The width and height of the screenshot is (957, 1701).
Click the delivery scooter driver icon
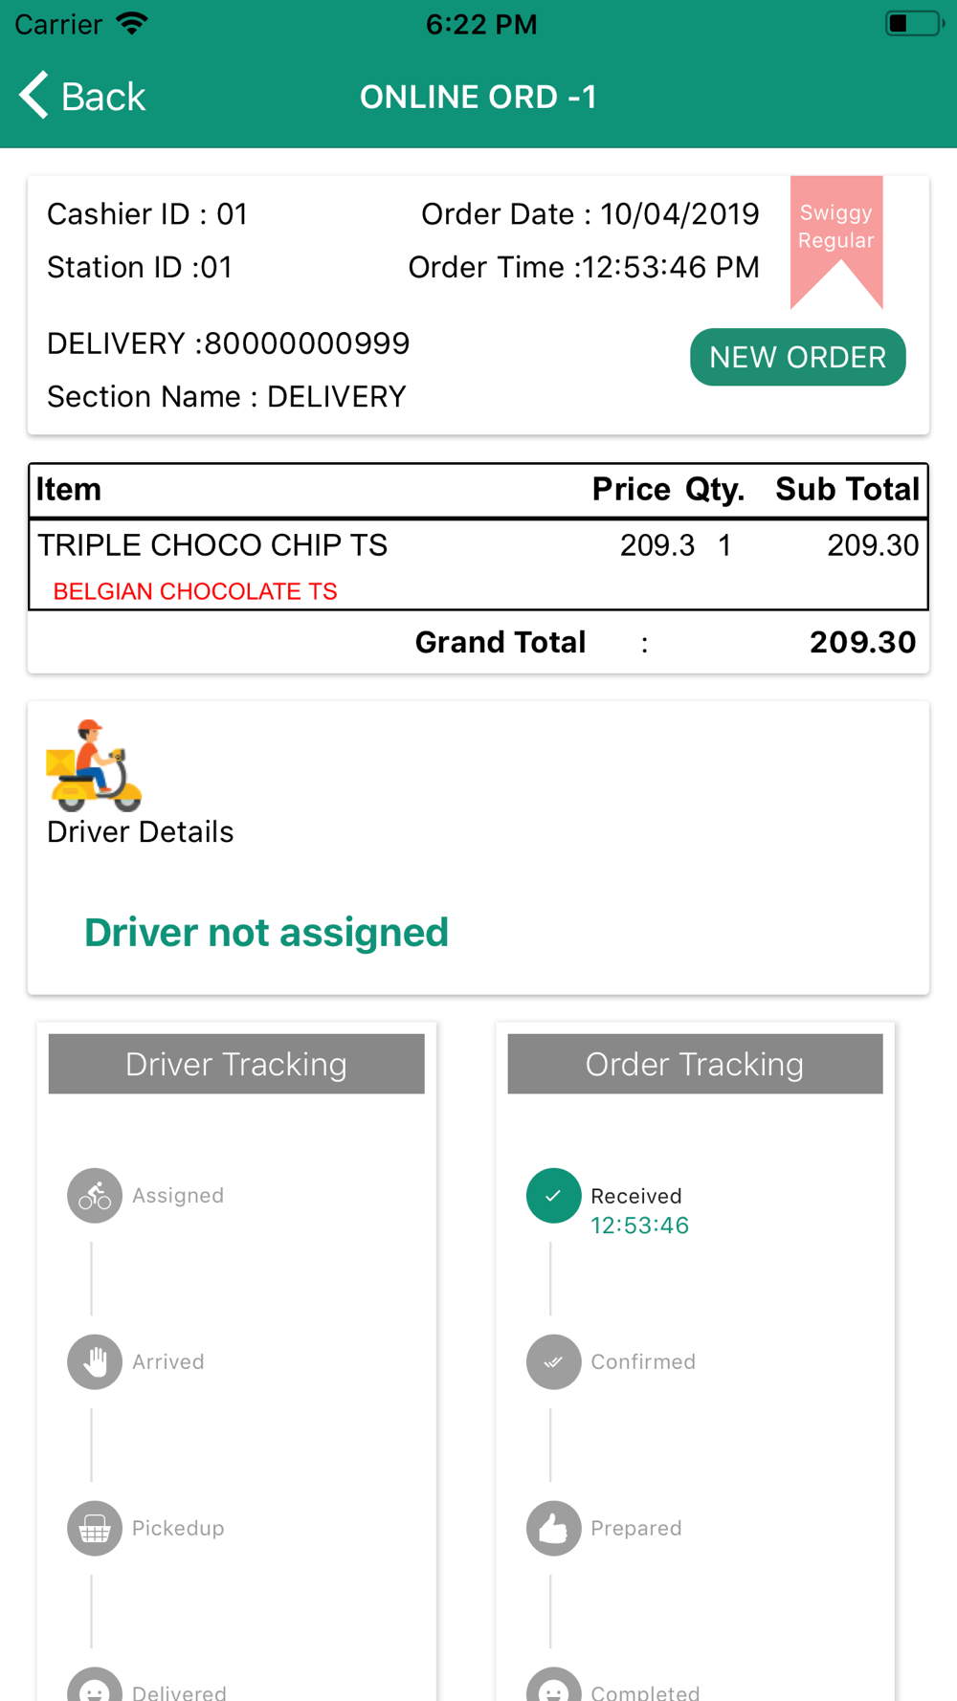(x=94, y=765)
